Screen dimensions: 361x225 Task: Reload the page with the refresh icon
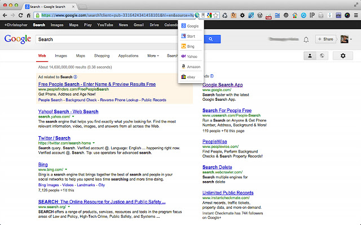20,15
